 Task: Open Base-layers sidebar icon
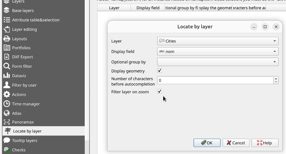[x=6, y=10]
